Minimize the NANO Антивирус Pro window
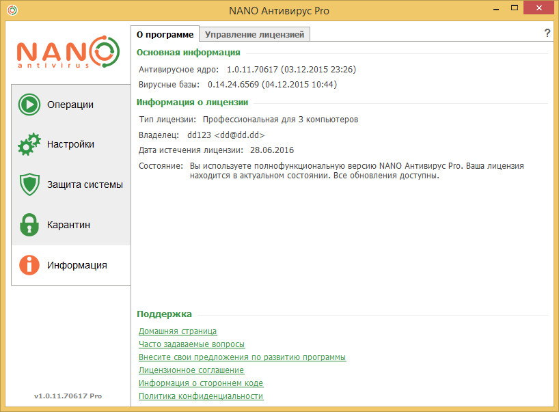 (x=496, y=9)
